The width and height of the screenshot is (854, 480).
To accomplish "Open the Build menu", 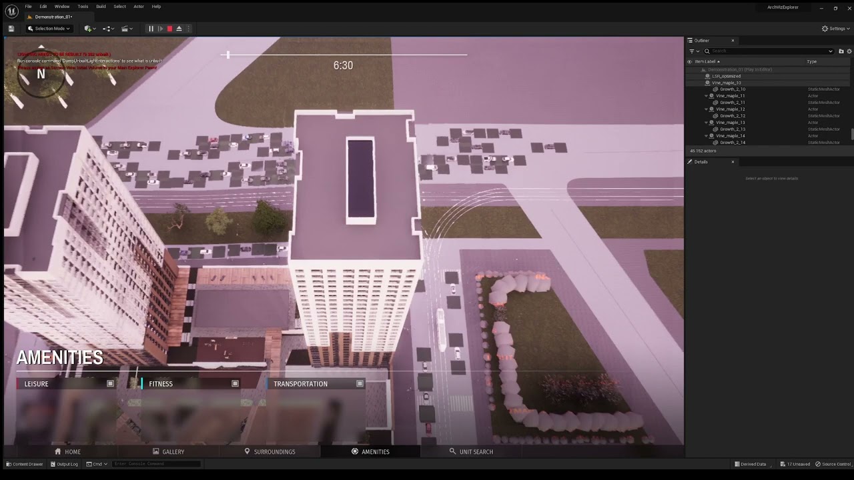I will coord(101,7).
